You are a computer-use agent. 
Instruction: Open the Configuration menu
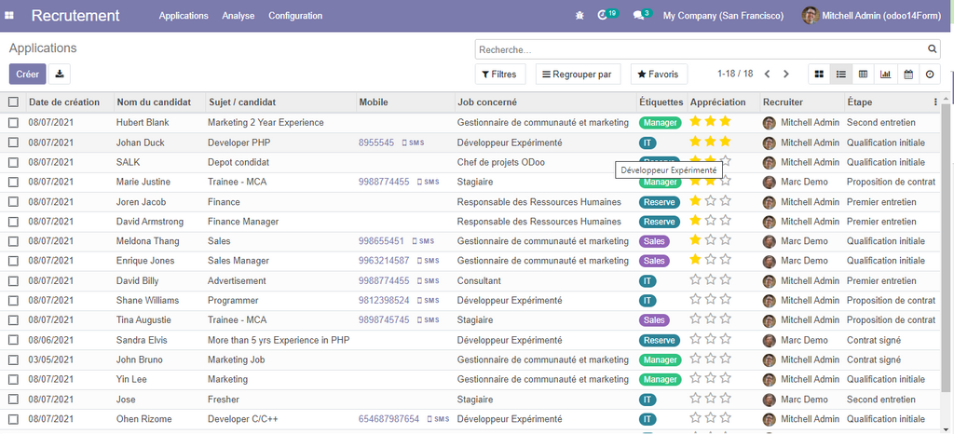[295, 16]
